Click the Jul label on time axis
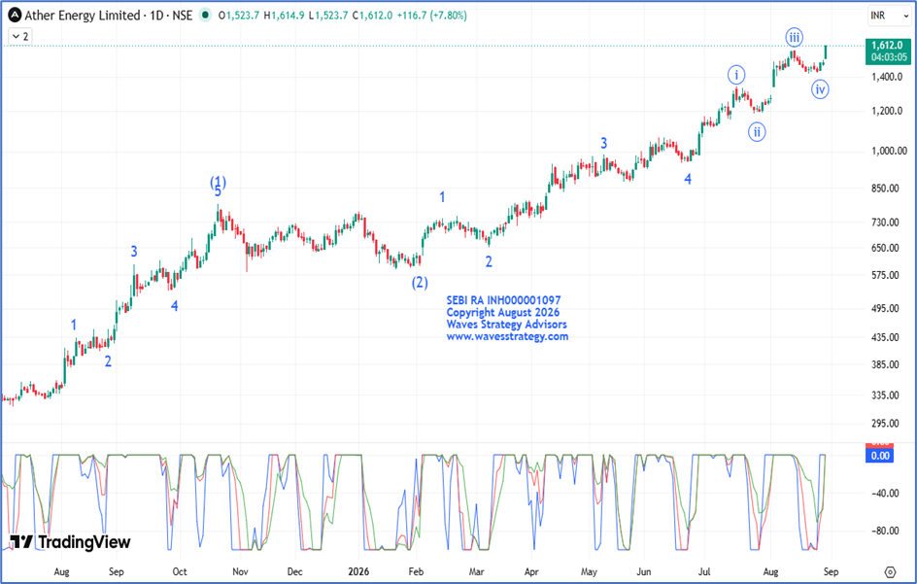The image size is (917, 584). pos(704,571)
